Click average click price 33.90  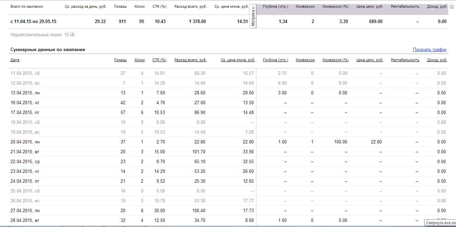click(x=248, y=152)
